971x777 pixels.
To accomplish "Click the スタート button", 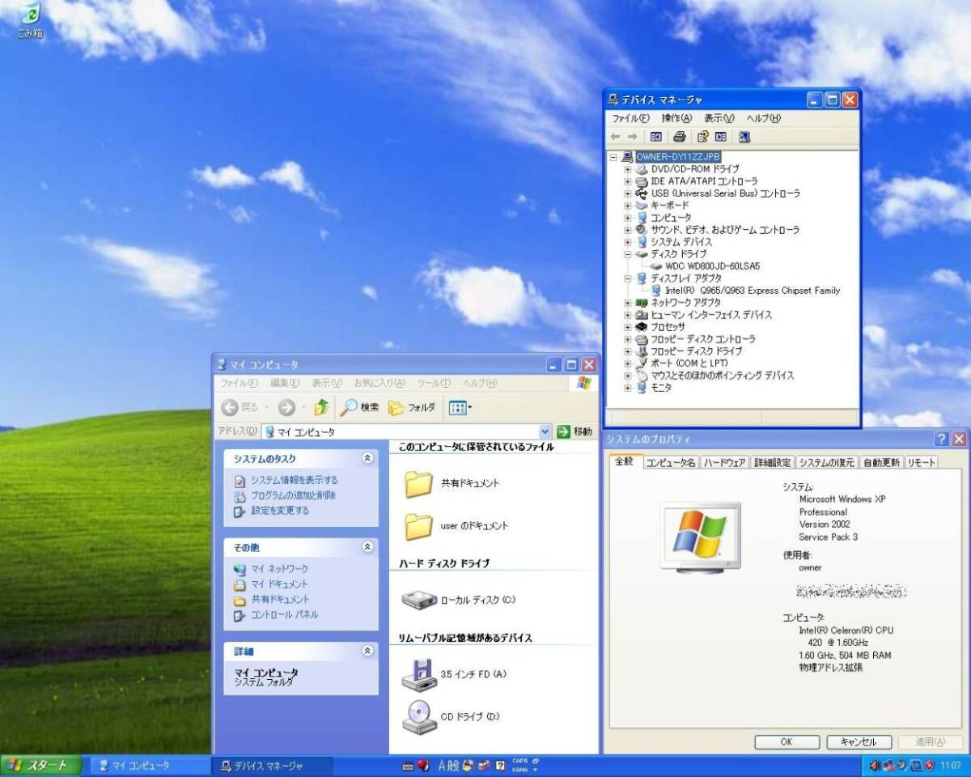I will [x=41, y=766].
